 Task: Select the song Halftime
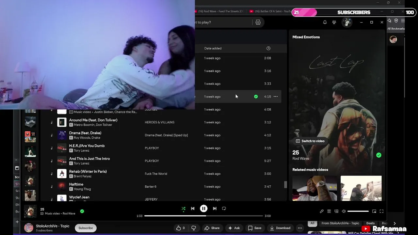[76, 184]
